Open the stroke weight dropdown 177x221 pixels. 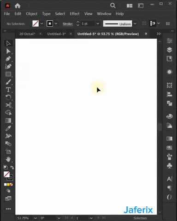pos(98,23)
